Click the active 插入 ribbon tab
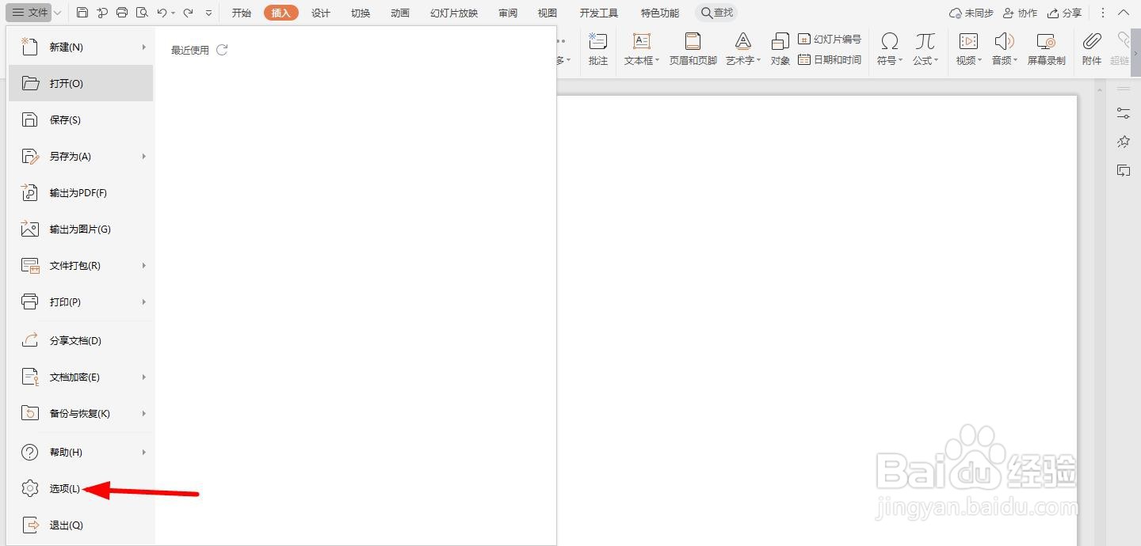The height and width of the screenshot is (546, 1141). (281, 13)
